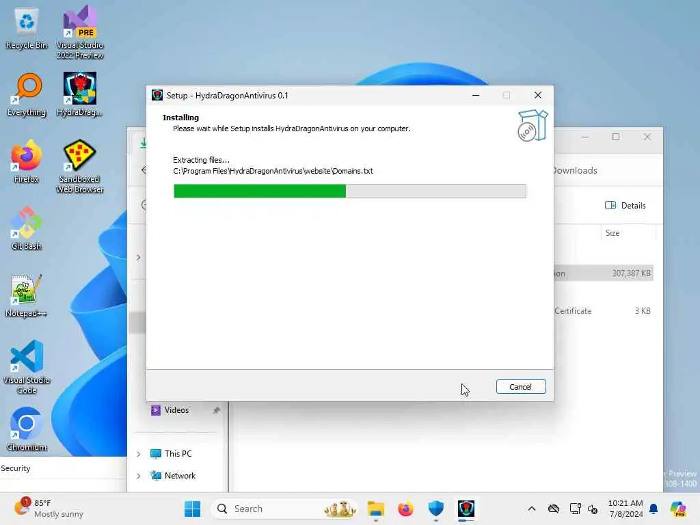Select the Visual Studio Code desktop icon
Viewport: 700px width, 525px height.
(27, 367)
